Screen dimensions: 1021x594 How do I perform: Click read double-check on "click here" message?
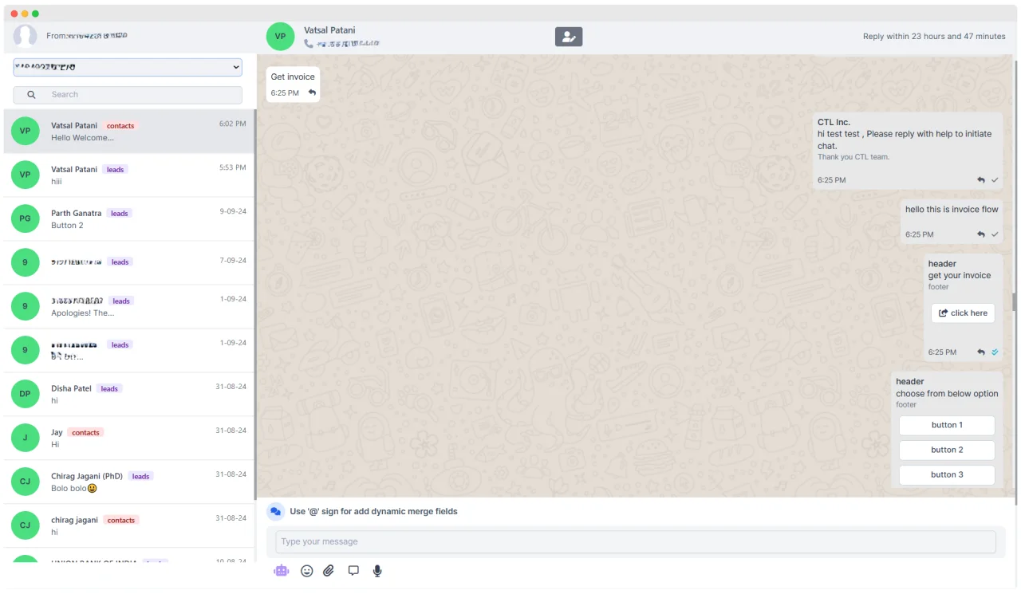pos(995,352)
